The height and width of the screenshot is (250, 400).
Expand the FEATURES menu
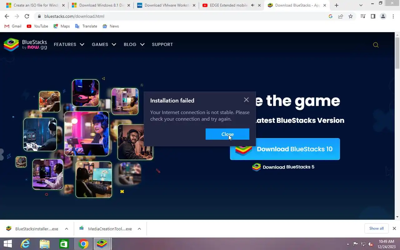pyautogui.click(x=69, y=44)
